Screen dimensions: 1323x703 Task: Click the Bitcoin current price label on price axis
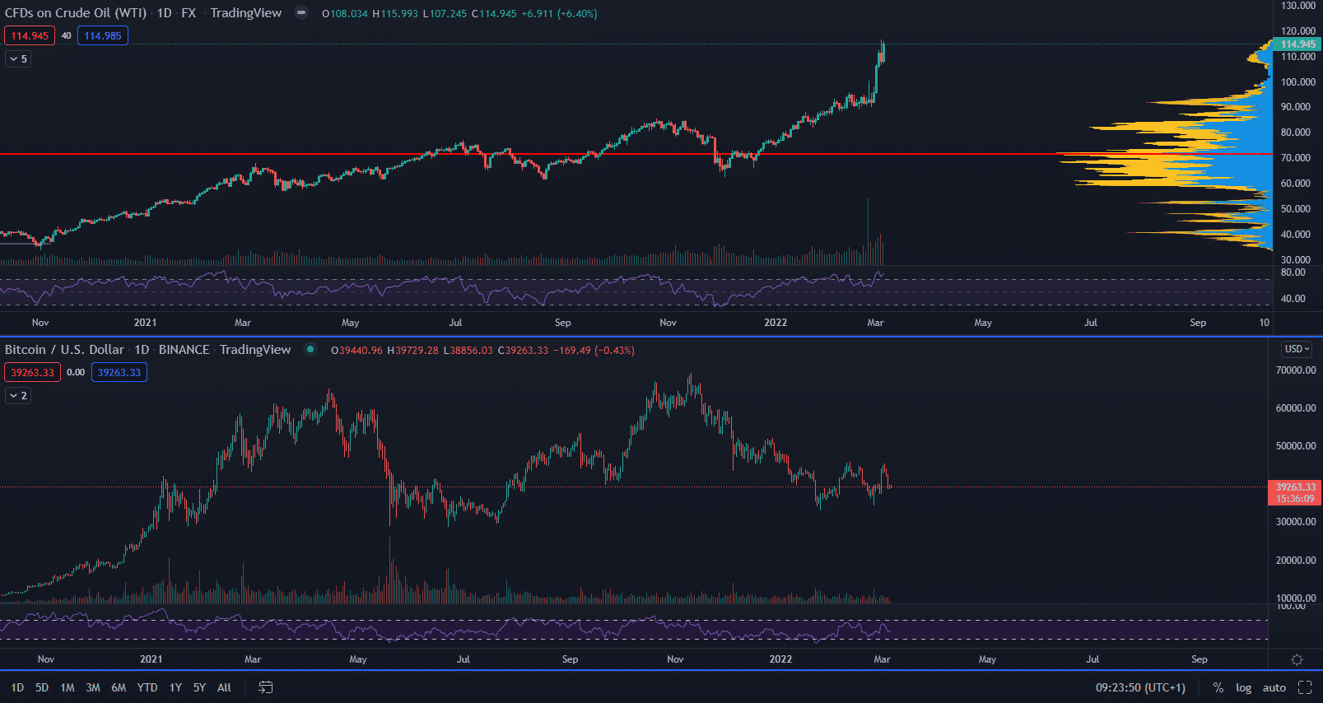[x=1295, y=492]
